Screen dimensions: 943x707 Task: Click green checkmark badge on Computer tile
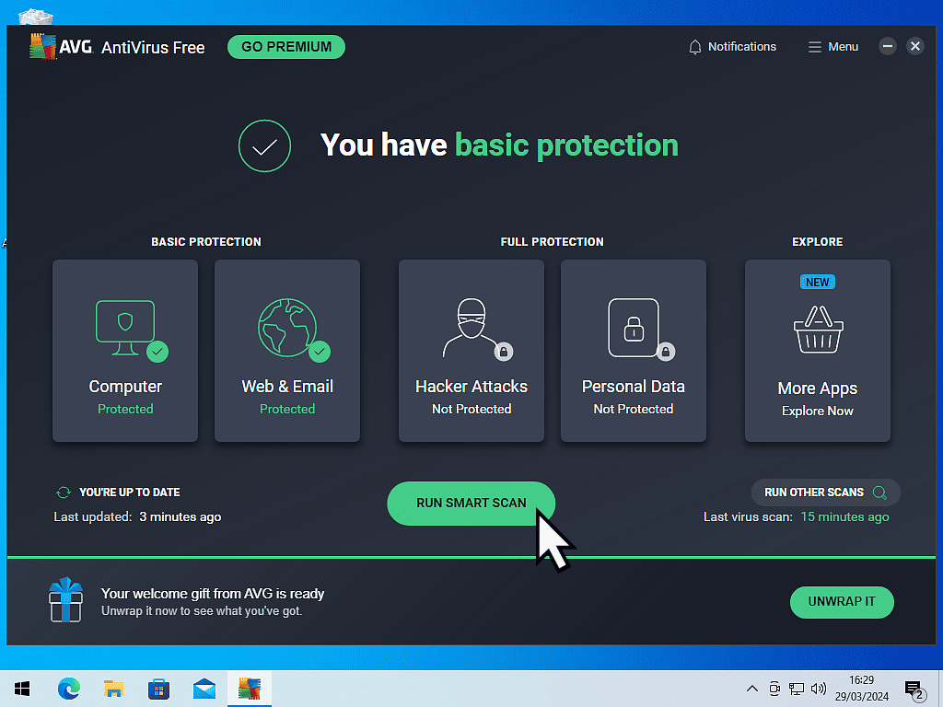click(x=157, y=351)
